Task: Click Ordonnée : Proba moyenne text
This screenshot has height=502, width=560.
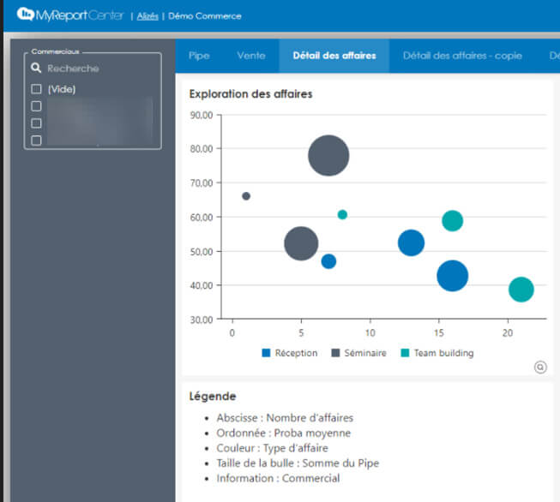Action: tap(284, 433)
